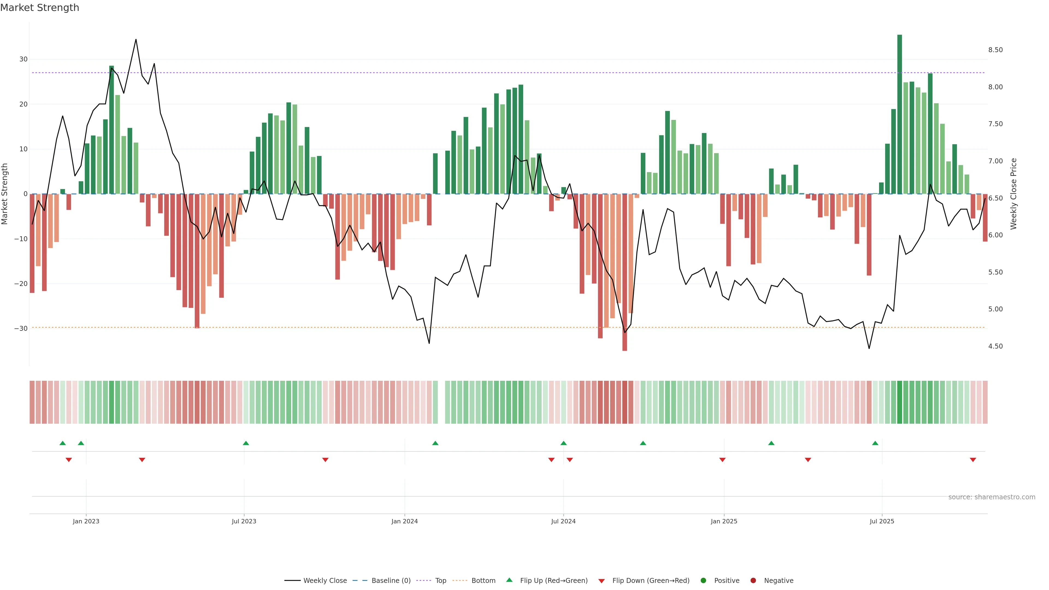Click the green Flip Up legend triangle
This screenshot has width=1049, height=590.
[509, 580]
